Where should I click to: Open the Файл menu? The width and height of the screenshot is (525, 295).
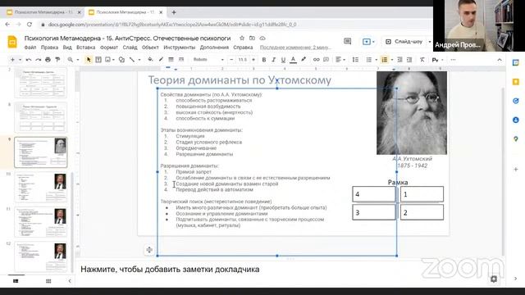30,48
